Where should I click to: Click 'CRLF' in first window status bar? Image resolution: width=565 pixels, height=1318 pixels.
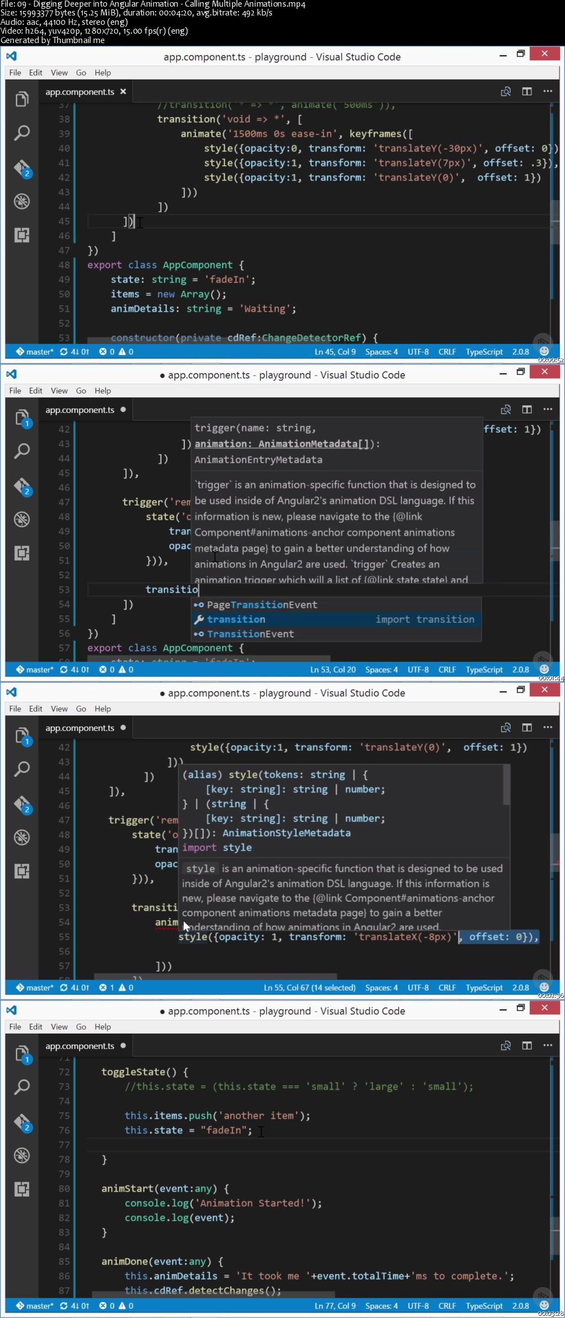pos(447,352)
